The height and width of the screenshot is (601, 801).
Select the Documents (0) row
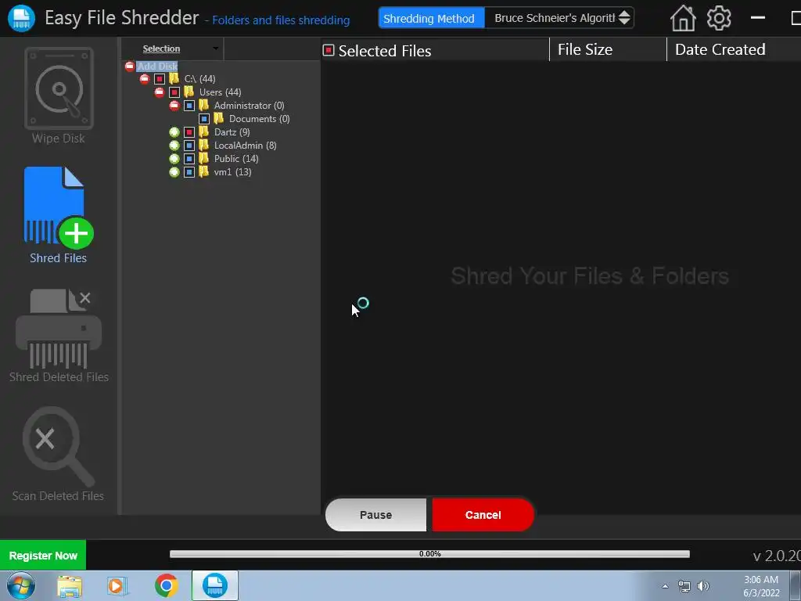pyautogui.click(x=260, y=119)
